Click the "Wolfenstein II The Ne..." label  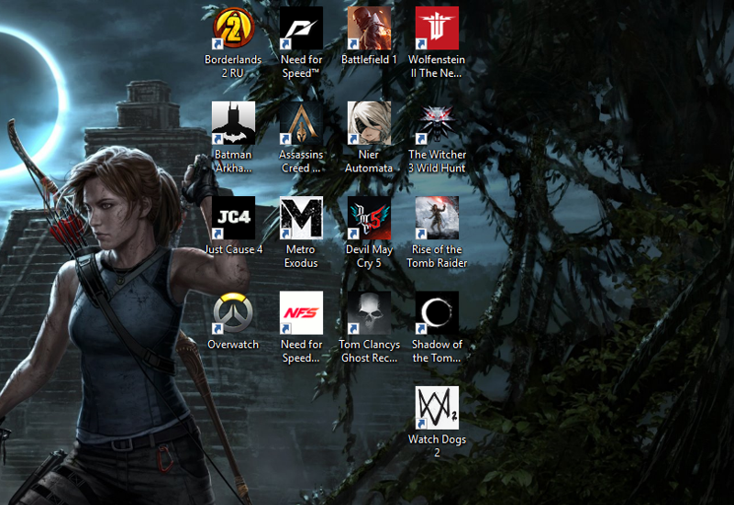tap(437, 66)
